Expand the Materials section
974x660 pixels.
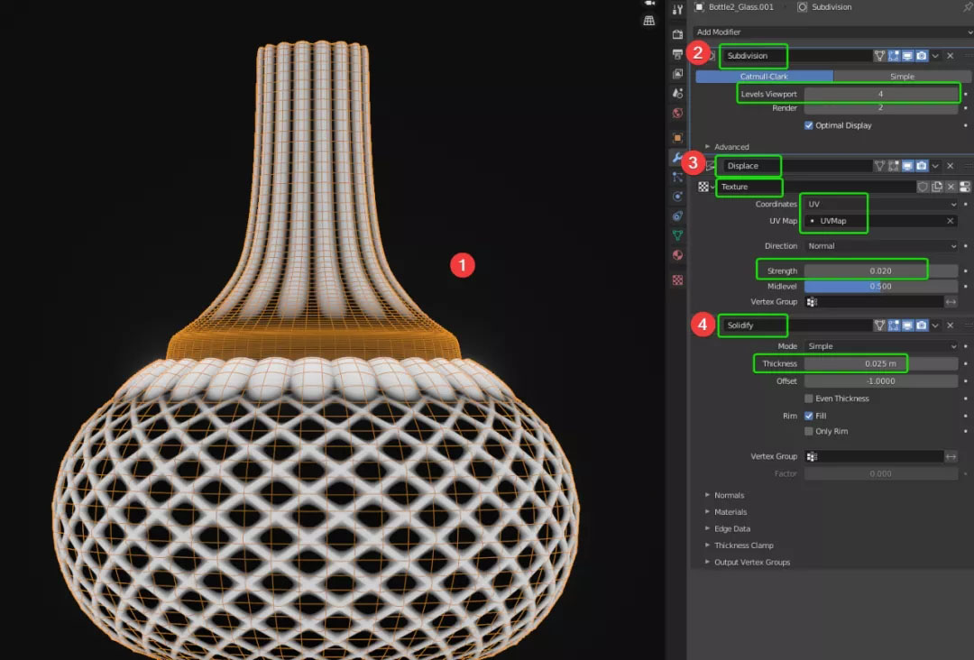(x=726, y=512)
